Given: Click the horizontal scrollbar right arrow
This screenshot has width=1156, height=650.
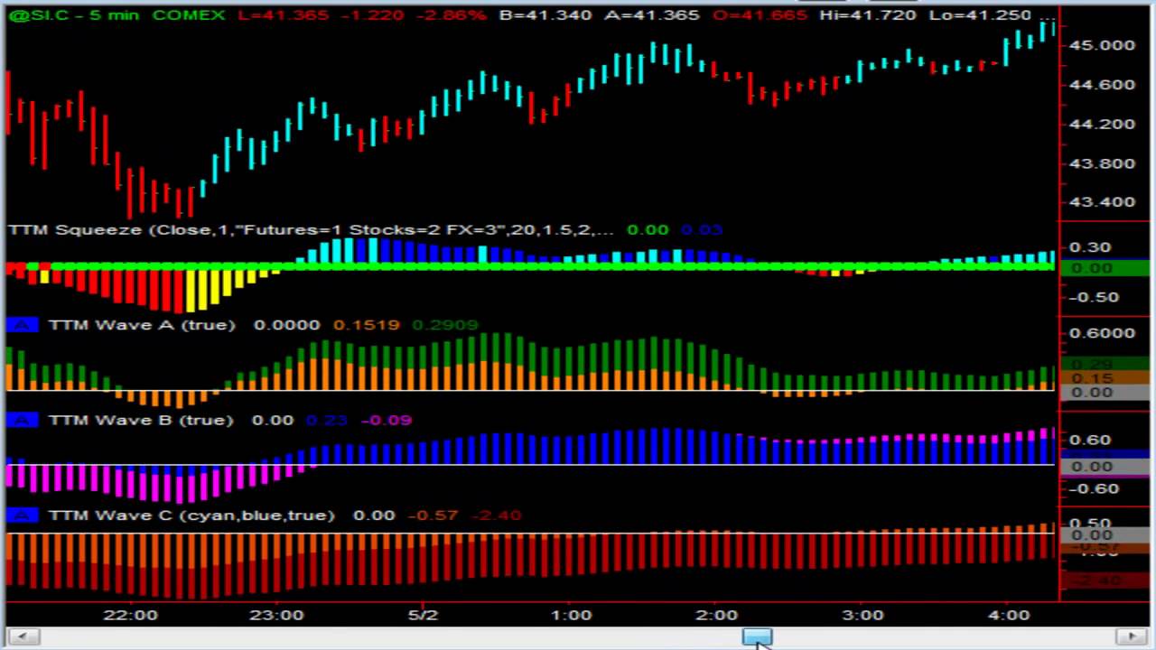Looking at the screenshot, I should coord(1133,637).
